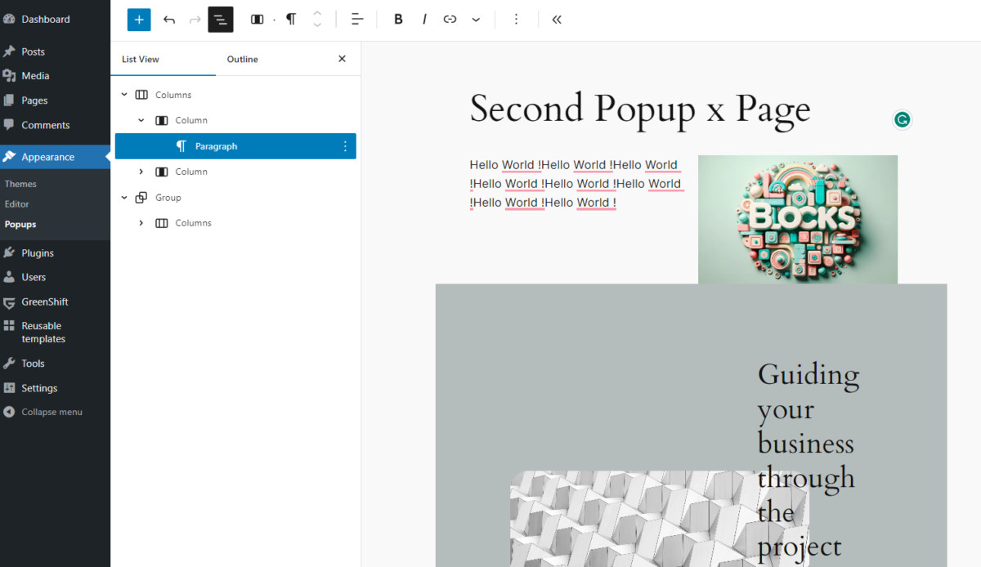The height and width of the screenshot is (567, 981).
Task: Open block options three-dot menu in toolbar
Action: [x=516, y=20]
